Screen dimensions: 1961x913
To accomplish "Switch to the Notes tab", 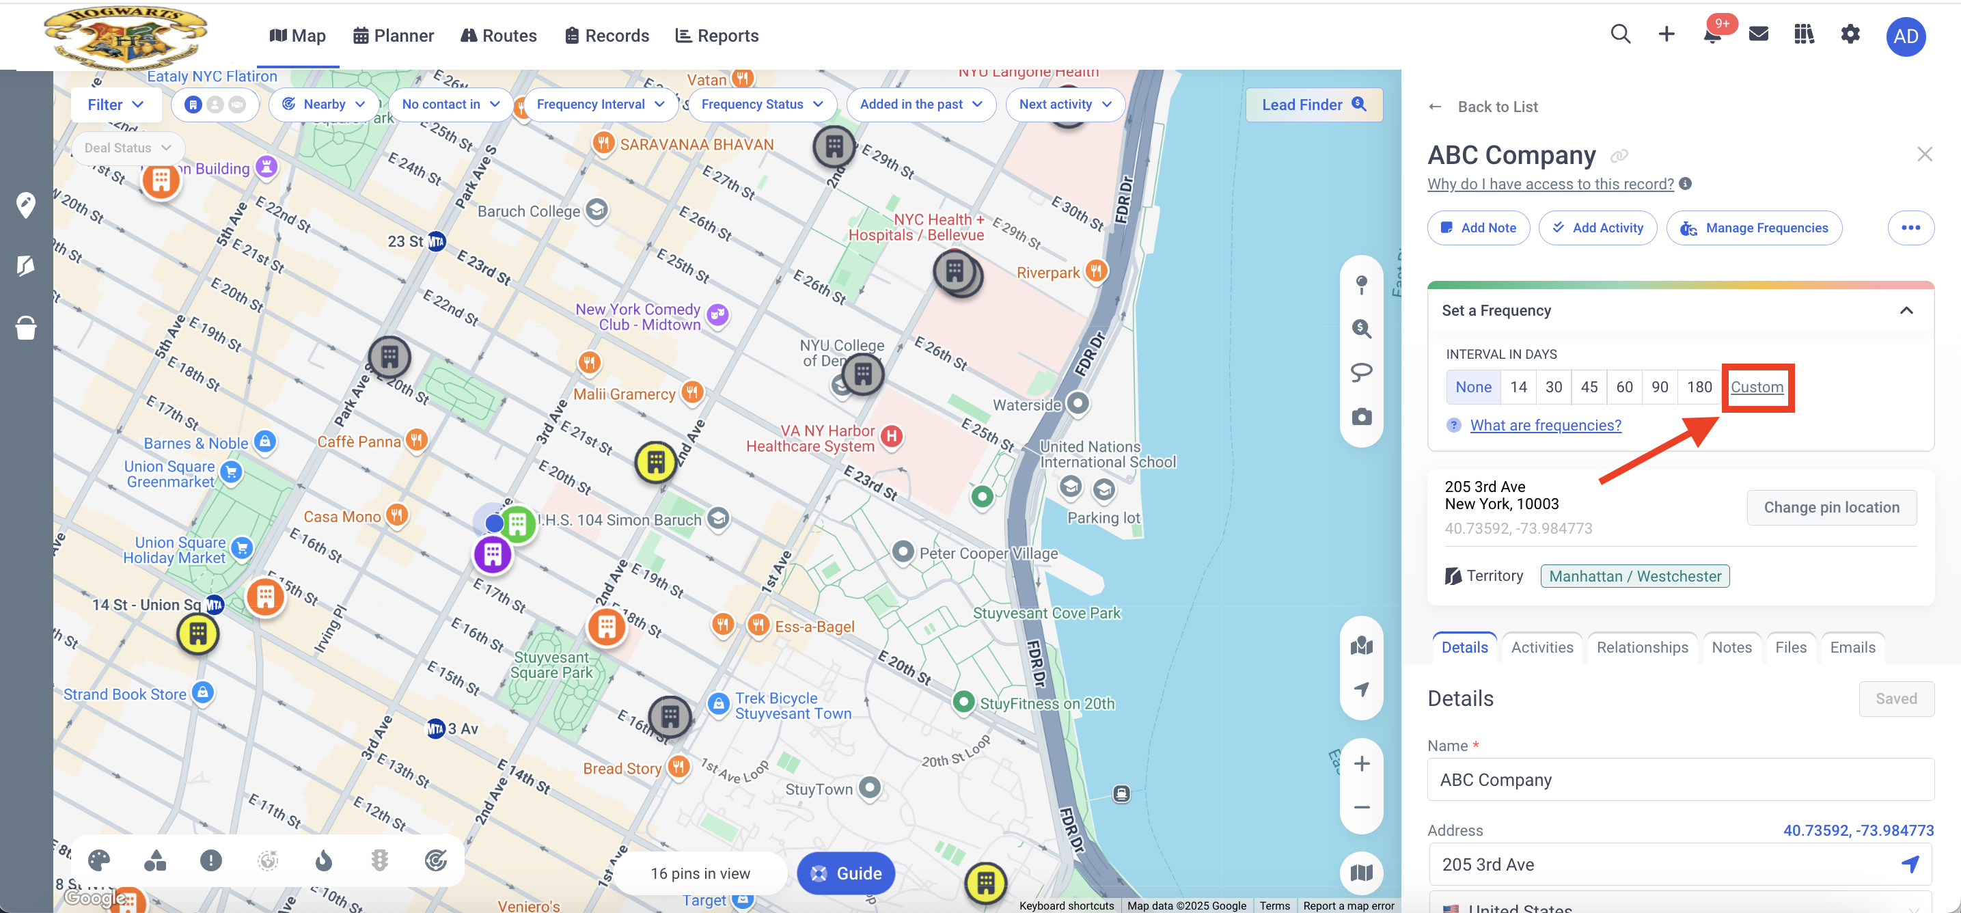I will (x=1731, y=647).
